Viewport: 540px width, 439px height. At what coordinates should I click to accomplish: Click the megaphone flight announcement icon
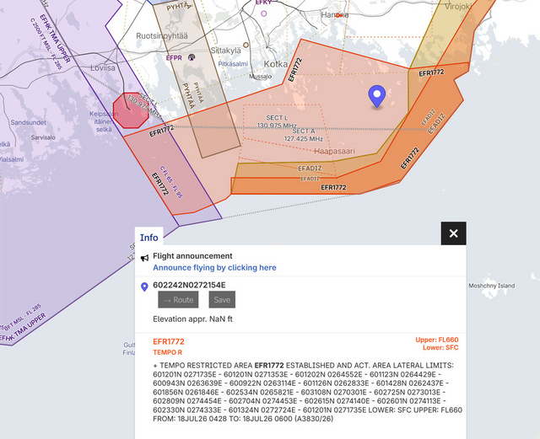[x=144, y=258]
